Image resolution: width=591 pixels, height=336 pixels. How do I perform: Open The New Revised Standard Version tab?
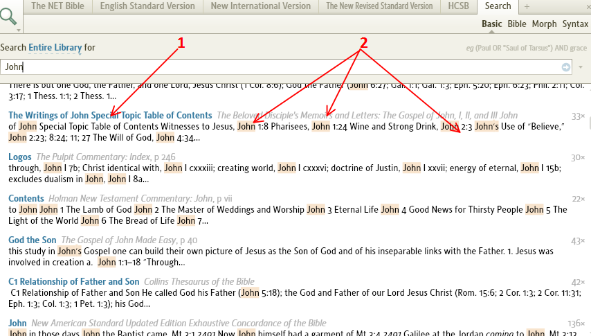pyautogui.click(x=379, y=6)
